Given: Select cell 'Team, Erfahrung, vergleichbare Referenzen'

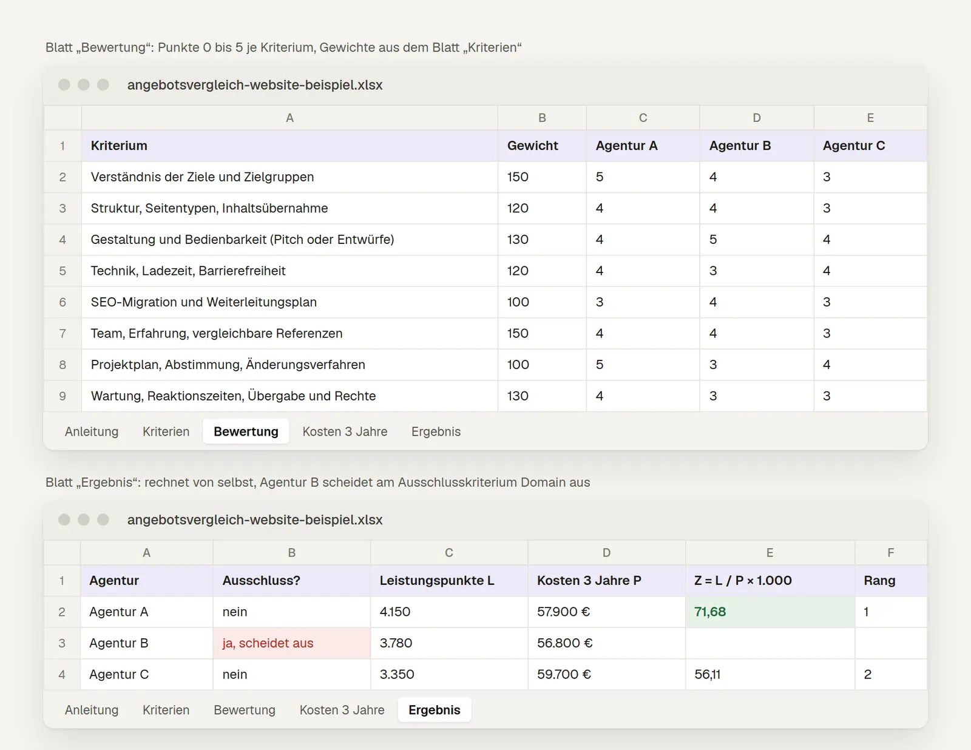Looking at the screenshot, I should point(289,333).
